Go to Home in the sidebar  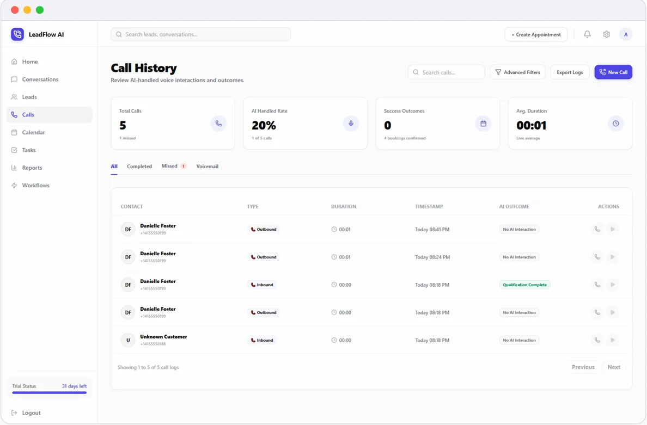50,61
